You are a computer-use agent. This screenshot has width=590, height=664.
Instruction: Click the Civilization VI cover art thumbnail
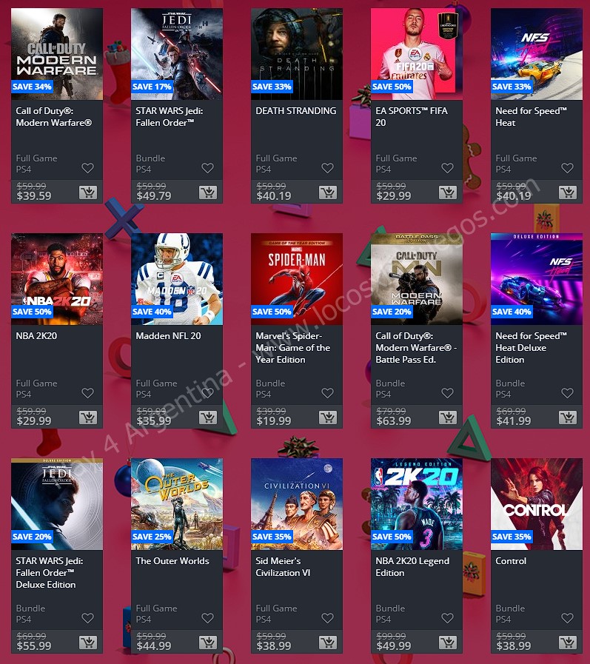297,504
